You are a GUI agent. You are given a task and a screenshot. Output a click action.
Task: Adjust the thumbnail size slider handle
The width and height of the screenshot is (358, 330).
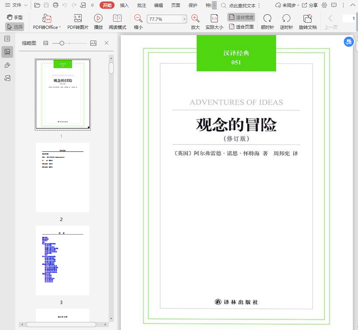tap(61, 43)
